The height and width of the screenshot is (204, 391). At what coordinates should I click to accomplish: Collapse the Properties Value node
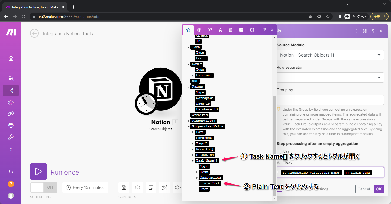[189, 127]
